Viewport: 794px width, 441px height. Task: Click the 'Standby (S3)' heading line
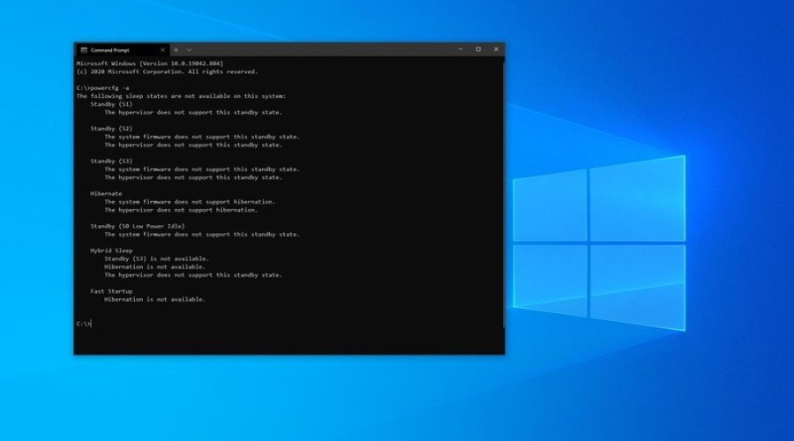pyautogui.click(x=111, y=161)
